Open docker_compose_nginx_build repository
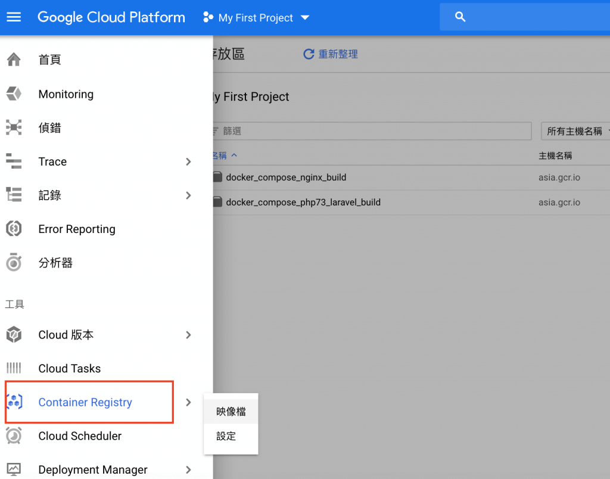The width and height of the screenshot is (610, 479). coord(286,178)
